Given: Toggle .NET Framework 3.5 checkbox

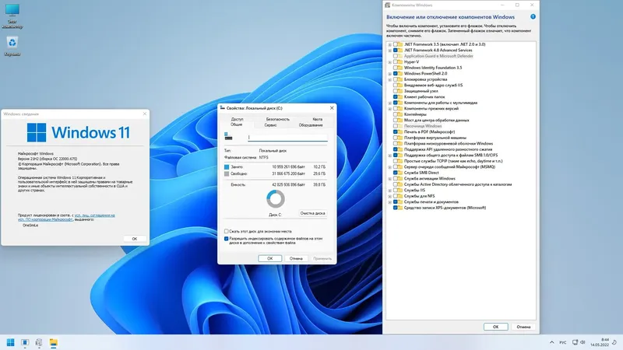Looking at the screenshot, I should pos(396,44).
